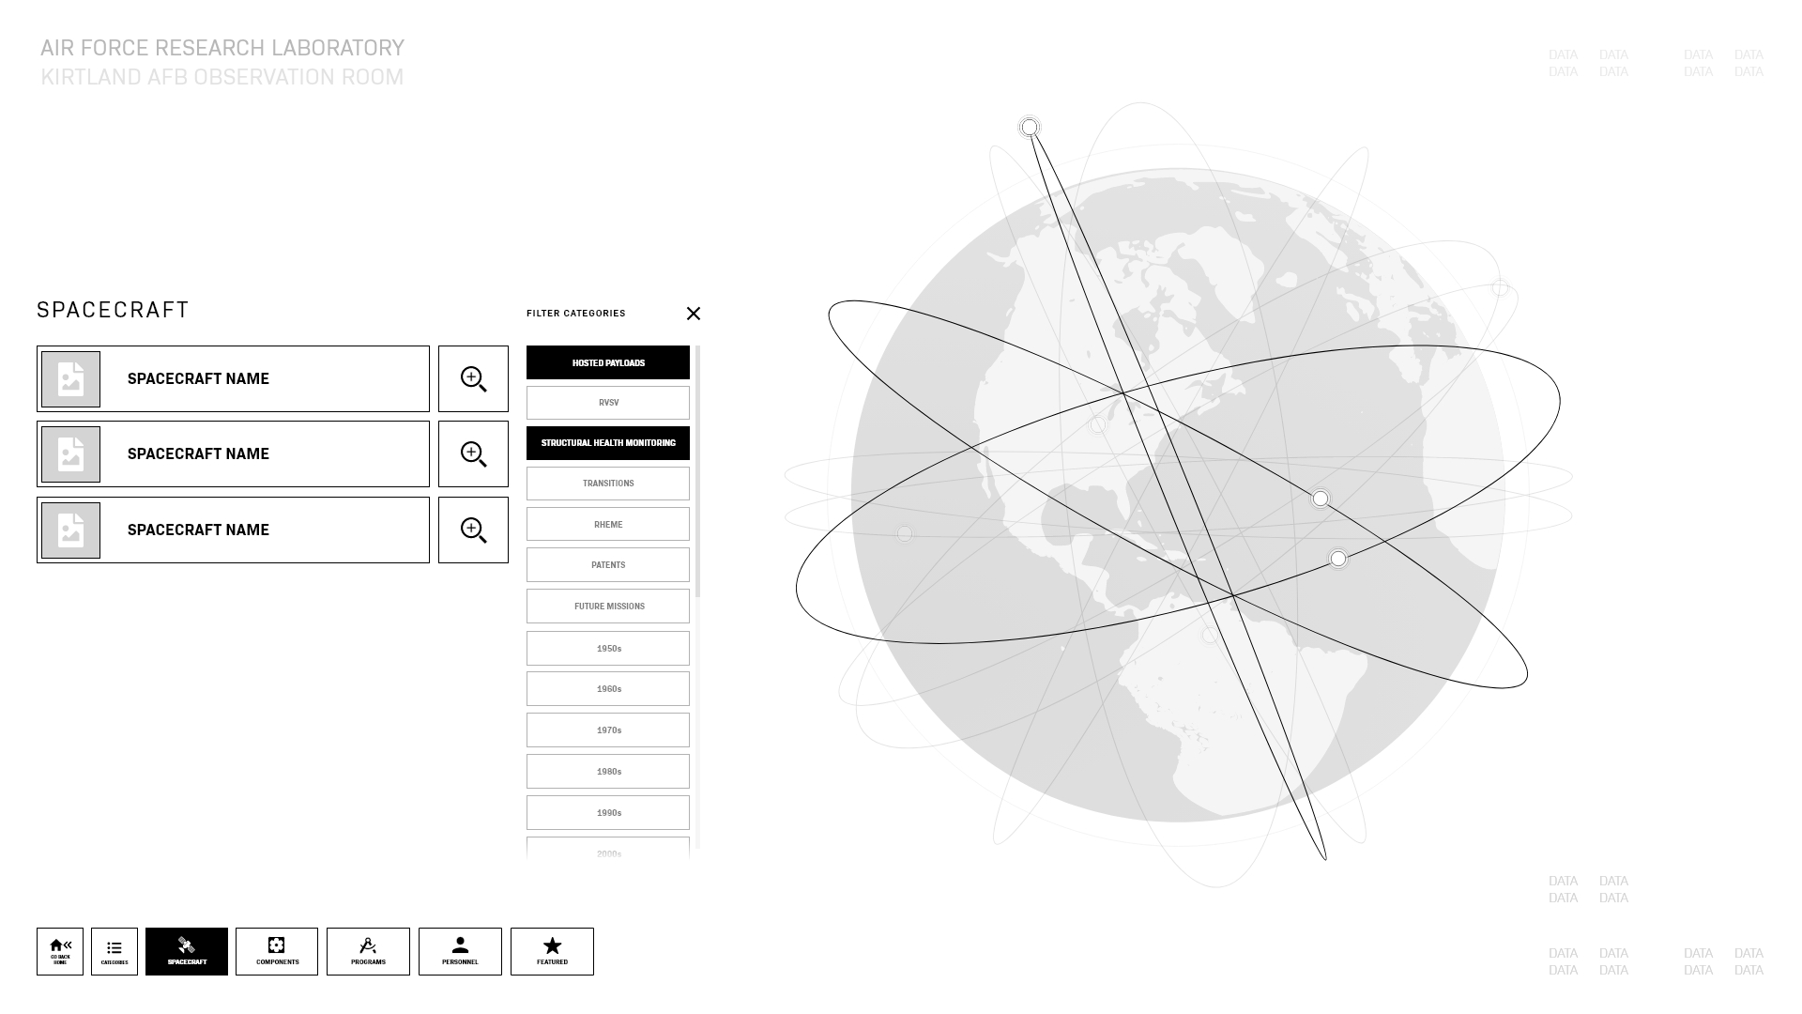Click the Programs panel icon
This screenshot has height=1014, width=1802.
pyautogui.click(x=368, y=951)
